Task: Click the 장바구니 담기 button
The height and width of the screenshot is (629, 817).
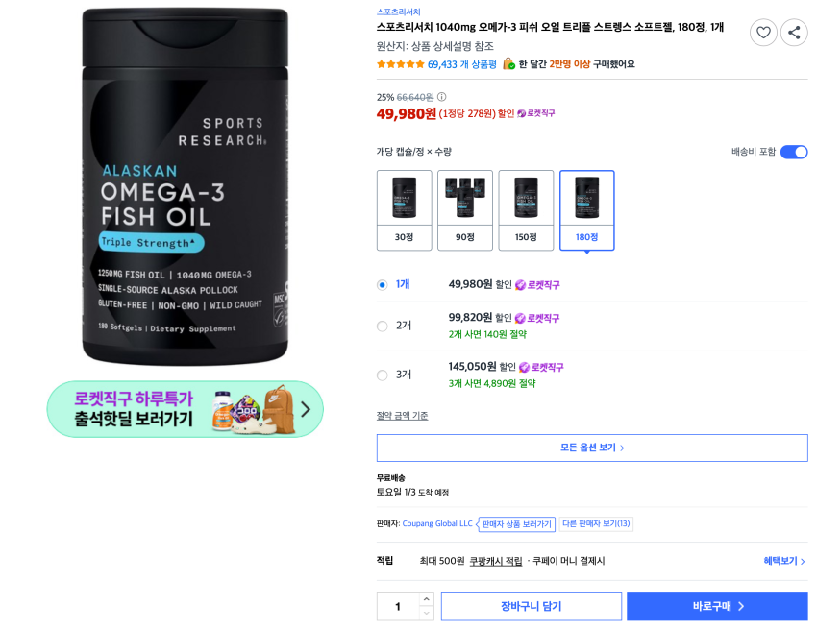Action: [x=531, y=606]
